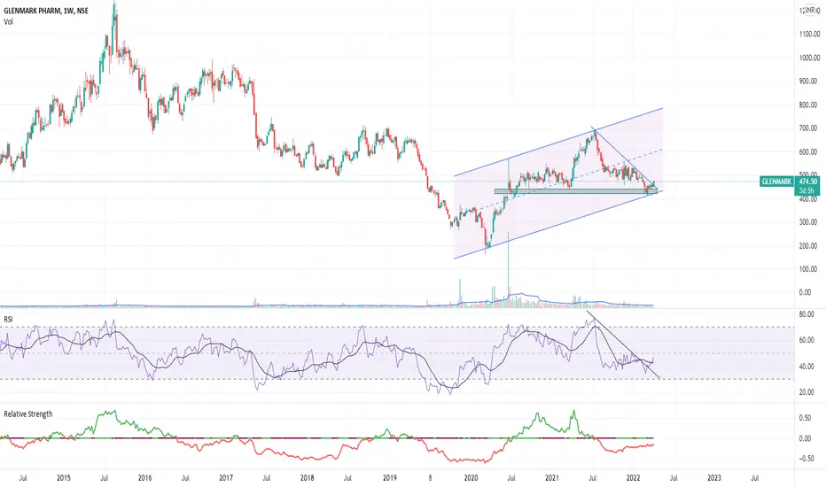Click the 600.00 price scale label
Screen dimensions: 826x487
[808, 151]
